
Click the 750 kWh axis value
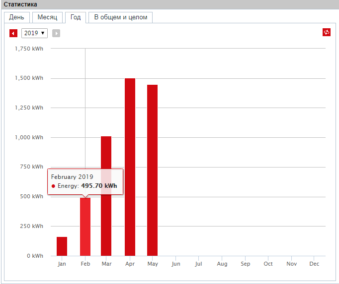[x=32, y=167]
